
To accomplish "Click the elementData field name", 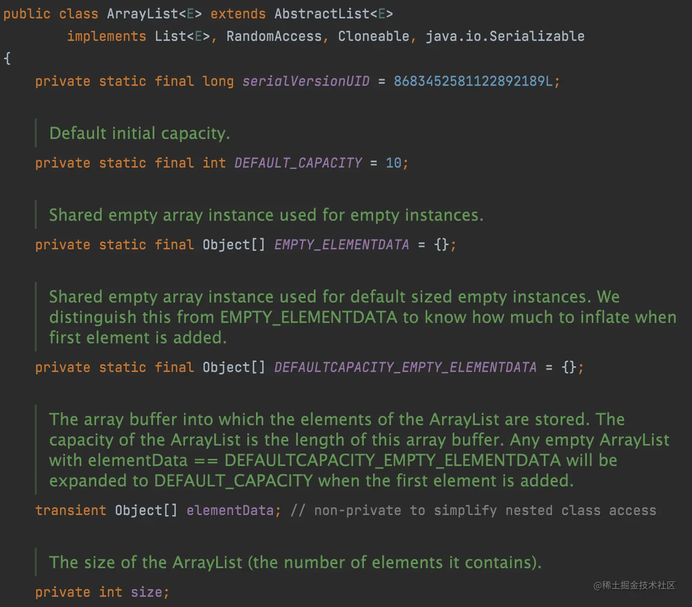I will coord(230,510).
